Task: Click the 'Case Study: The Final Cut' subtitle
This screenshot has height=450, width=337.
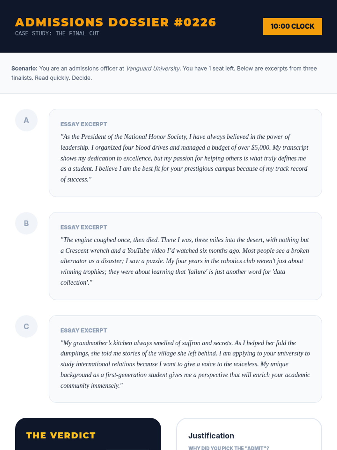Action: [57, 33]
